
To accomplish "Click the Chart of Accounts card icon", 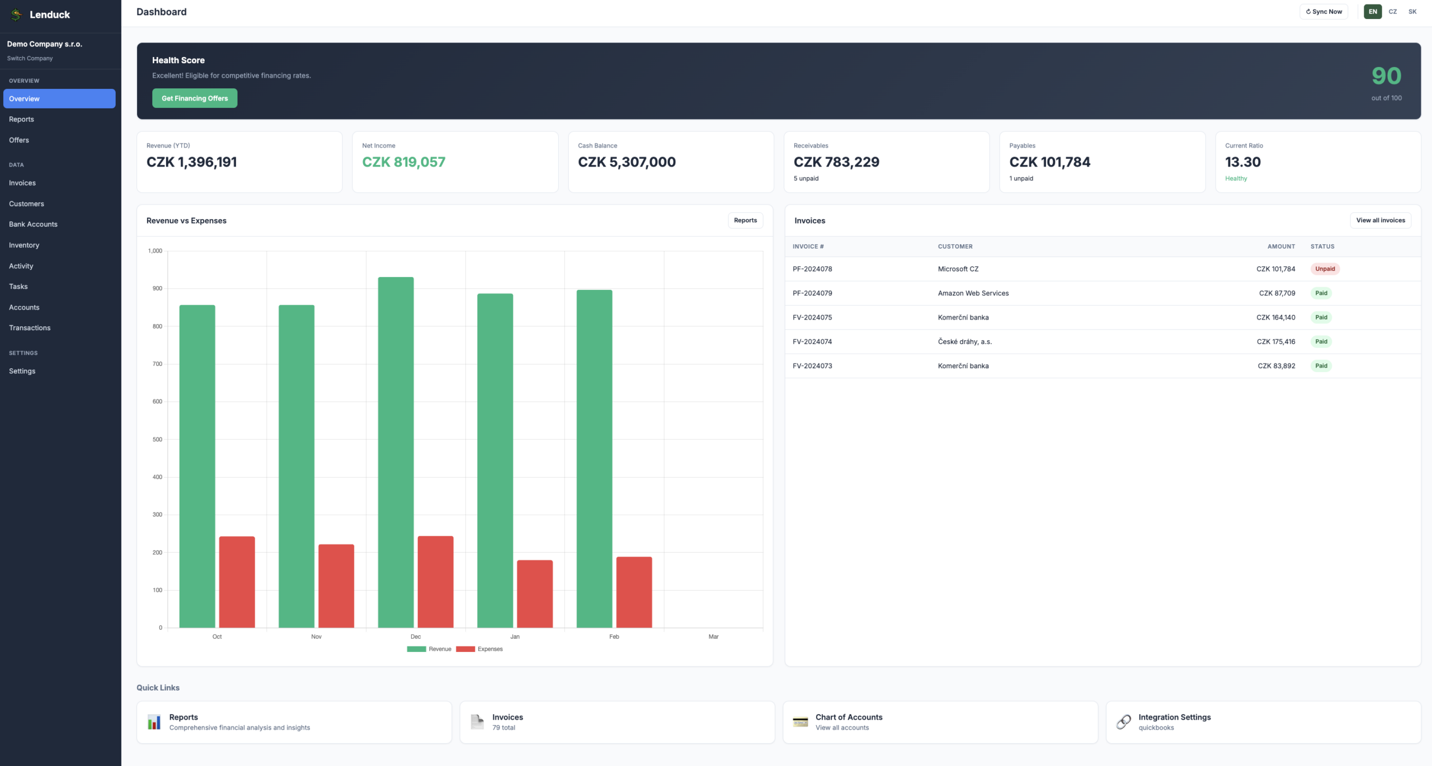I will [800, 722].
